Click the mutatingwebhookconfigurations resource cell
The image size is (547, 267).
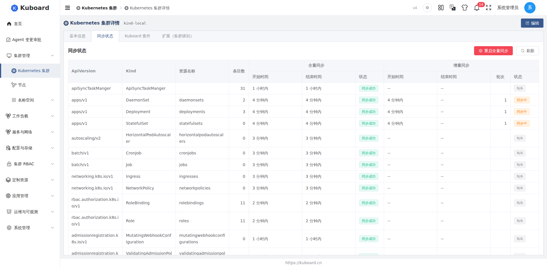tap(202, 239)
